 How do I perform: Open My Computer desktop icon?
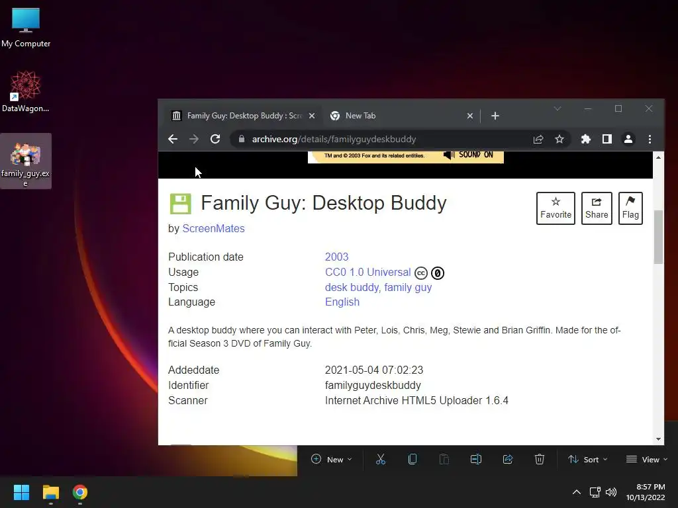click(x=26, y=28)
